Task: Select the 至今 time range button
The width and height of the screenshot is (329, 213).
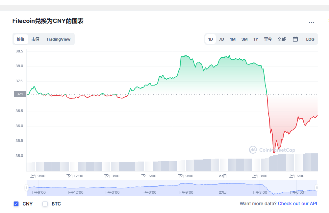Action: [268, 39]
